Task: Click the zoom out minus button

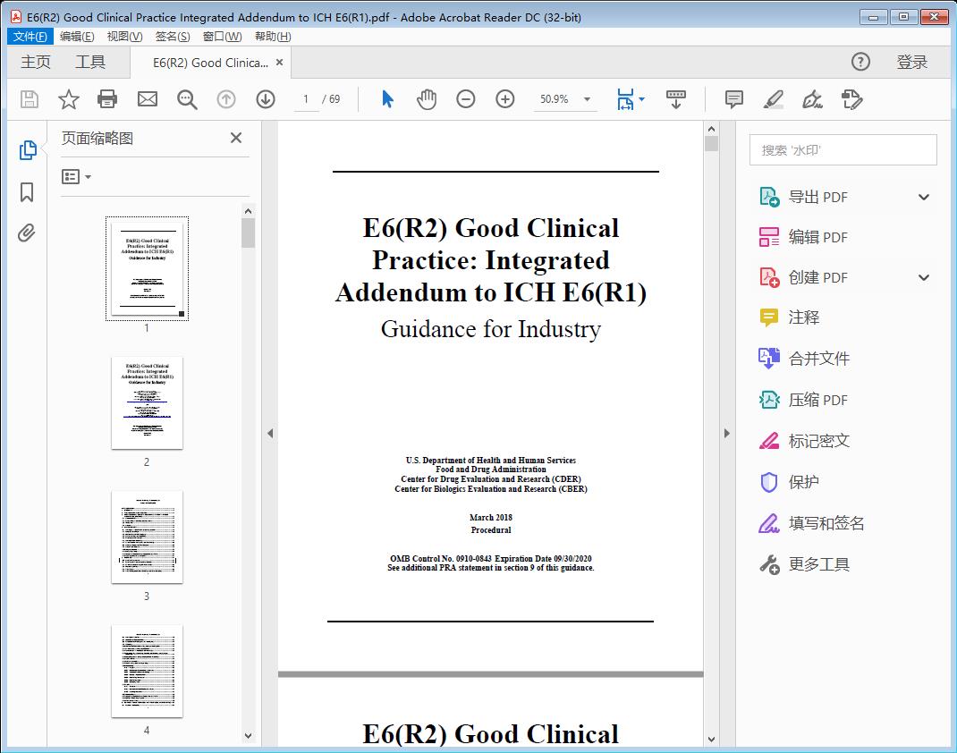Action: click(x=465, y=99)
